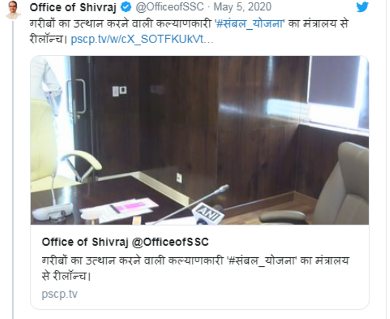Viewport: 390px width, 319px height.
Task: Open the pscp.tv/w/cX_SOTFKUkVt link
Action: (x=142, y=39)
